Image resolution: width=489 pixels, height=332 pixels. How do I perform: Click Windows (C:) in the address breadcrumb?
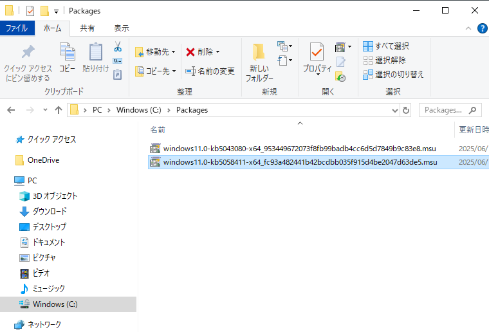(138, 110)
